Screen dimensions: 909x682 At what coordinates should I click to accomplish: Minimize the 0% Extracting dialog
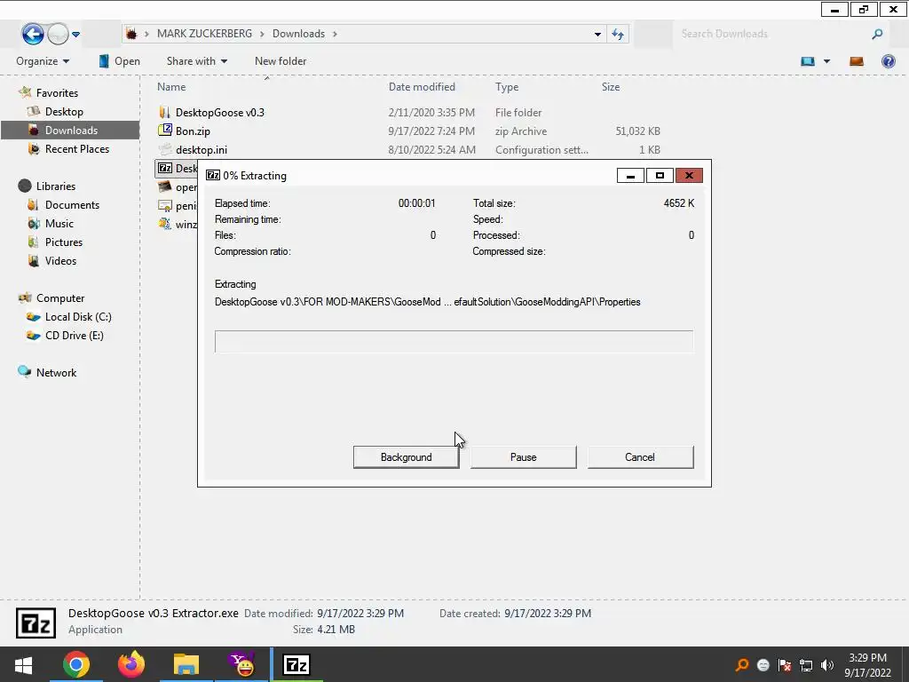tap(630, 176)
